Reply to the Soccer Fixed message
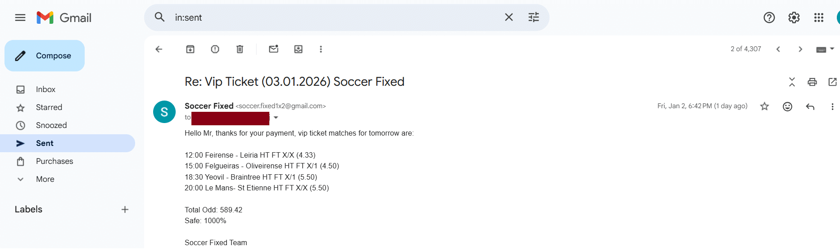This screenshot has width=840, height=251. coord(810,106)
